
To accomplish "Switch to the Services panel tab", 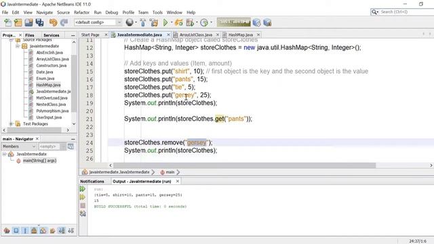I will click(52, 35).
